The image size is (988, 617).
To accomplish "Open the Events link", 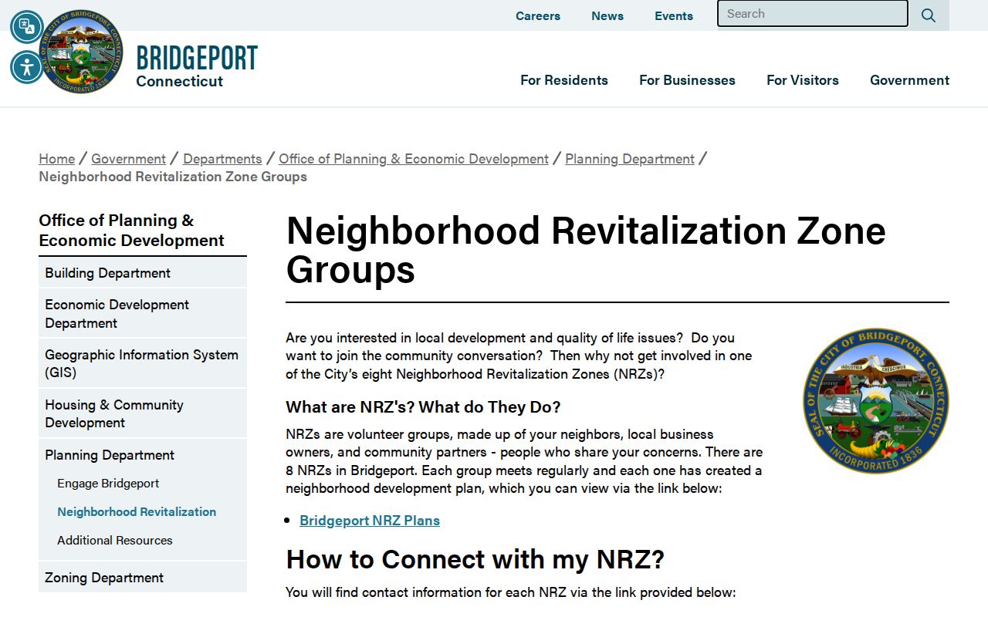I will [674, 15].
